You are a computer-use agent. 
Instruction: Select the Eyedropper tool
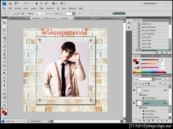tap(4, 42)
